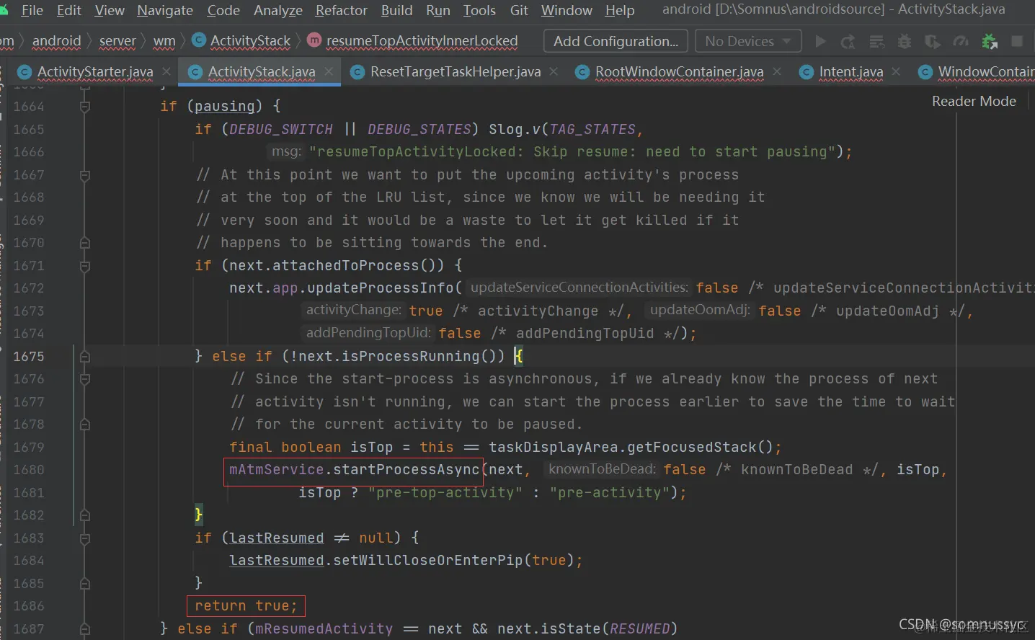The image size is (1035, 640).
Task: Open the Code menu
Action: 223,10
